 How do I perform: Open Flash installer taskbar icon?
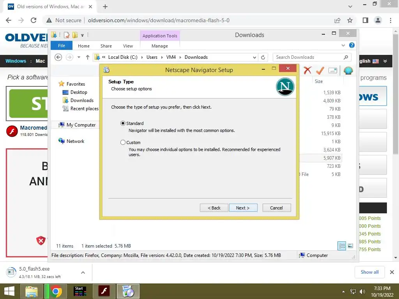[104, 291]
